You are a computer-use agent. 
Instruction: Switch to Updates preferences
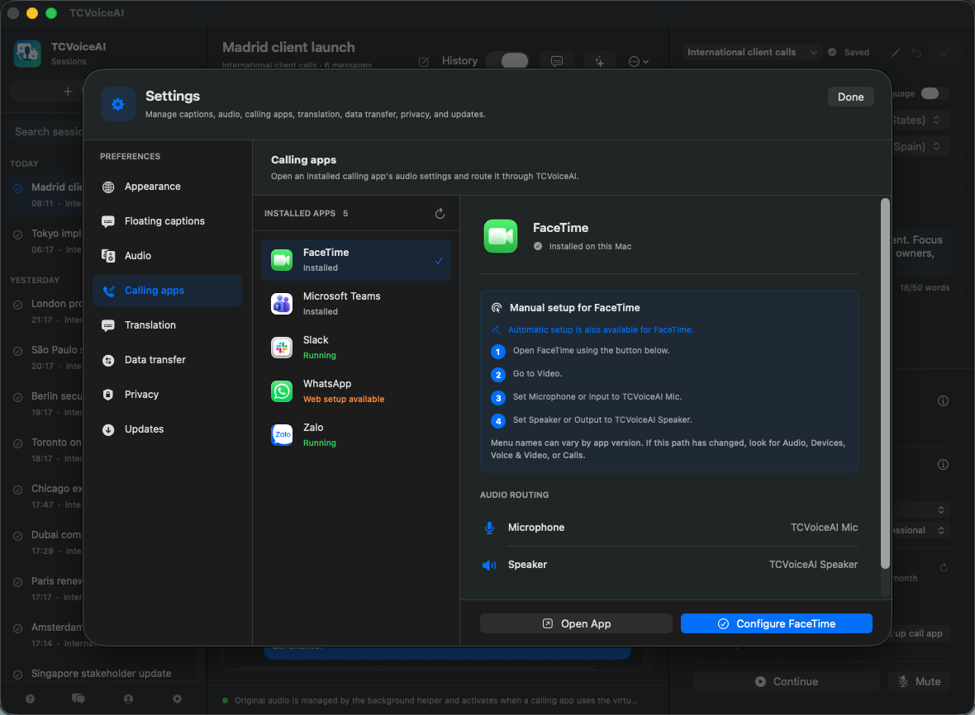tap(167, 429)
